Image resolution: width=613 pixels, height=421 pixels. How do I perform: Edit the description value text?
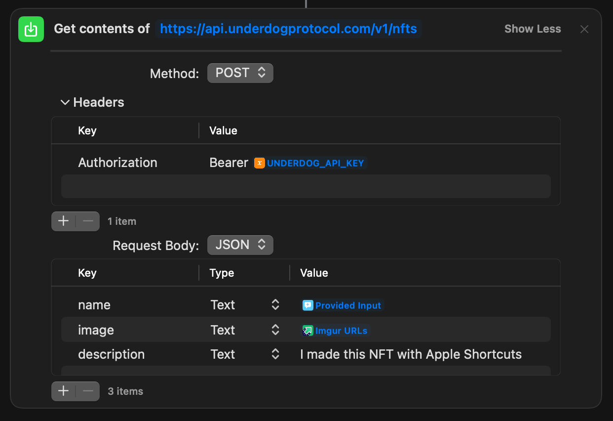[x=411, y=354]
